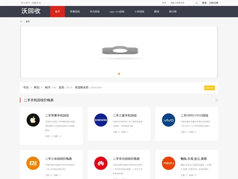238x179 pixels.
Task: Focus the search input field
Action: pos(182,3)
